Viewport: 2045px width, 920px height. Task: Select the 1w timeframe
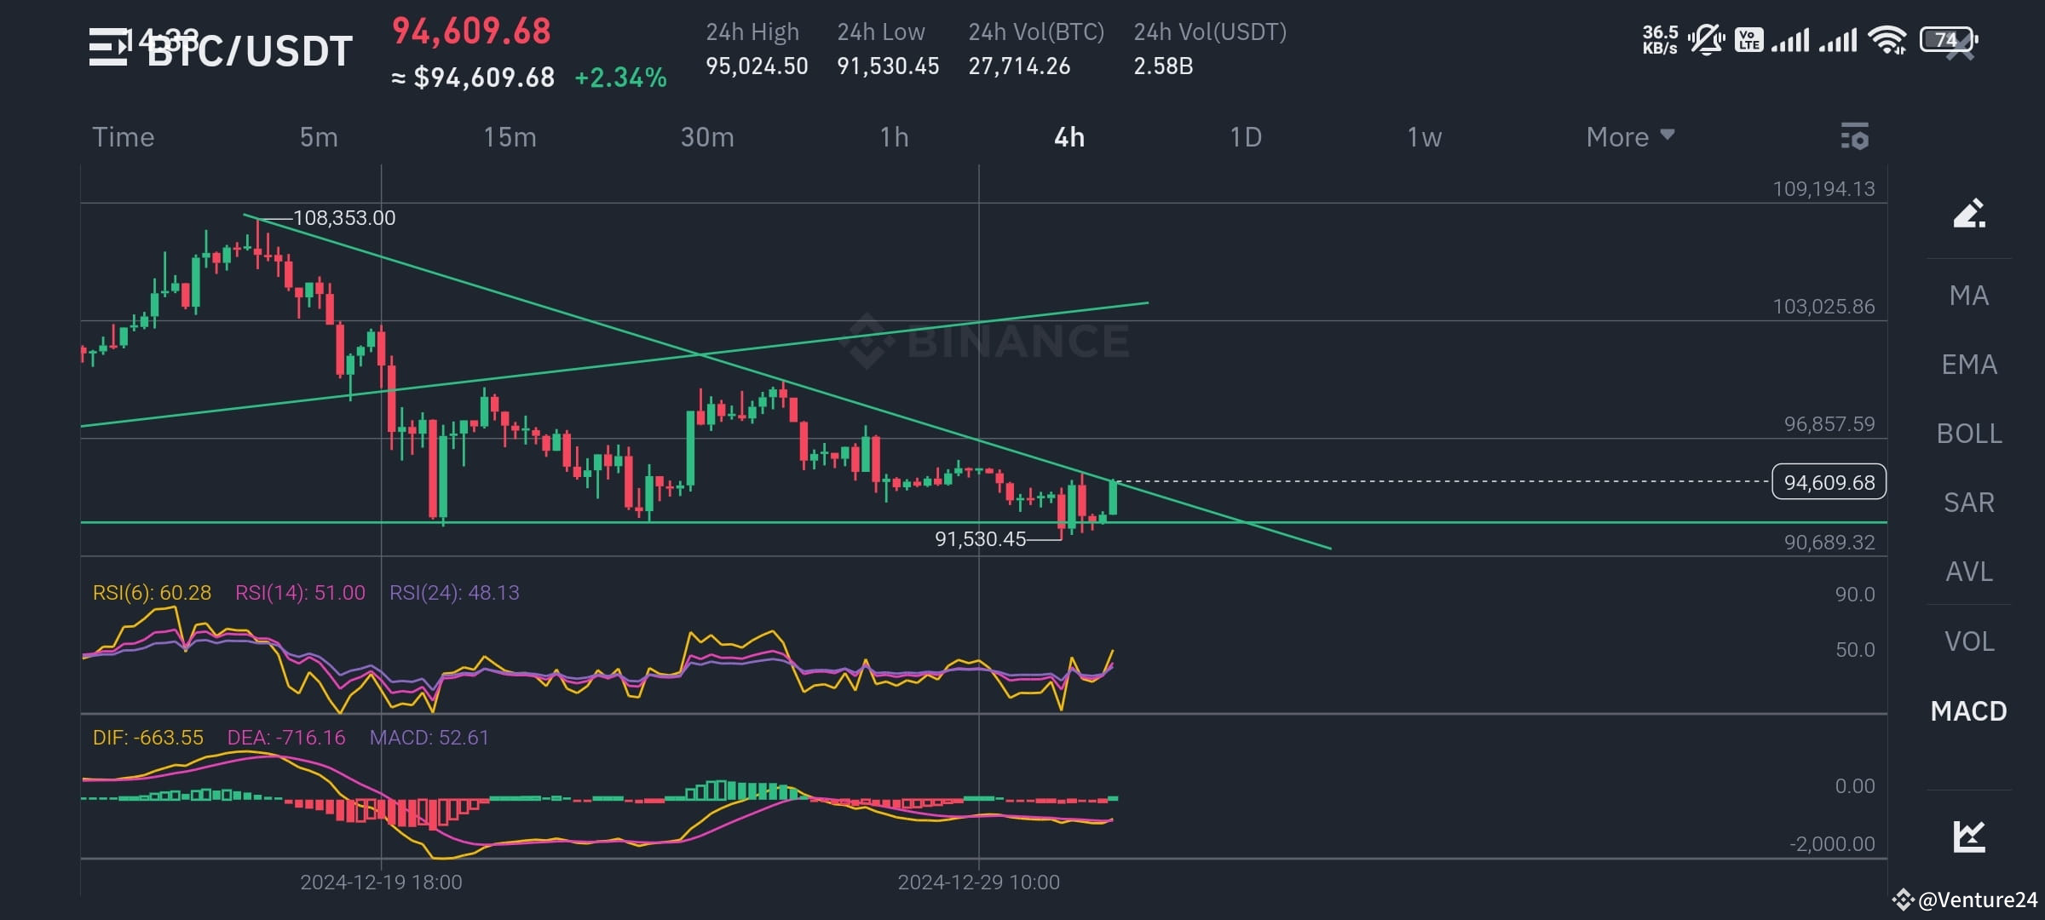(x=1424, y=137)
